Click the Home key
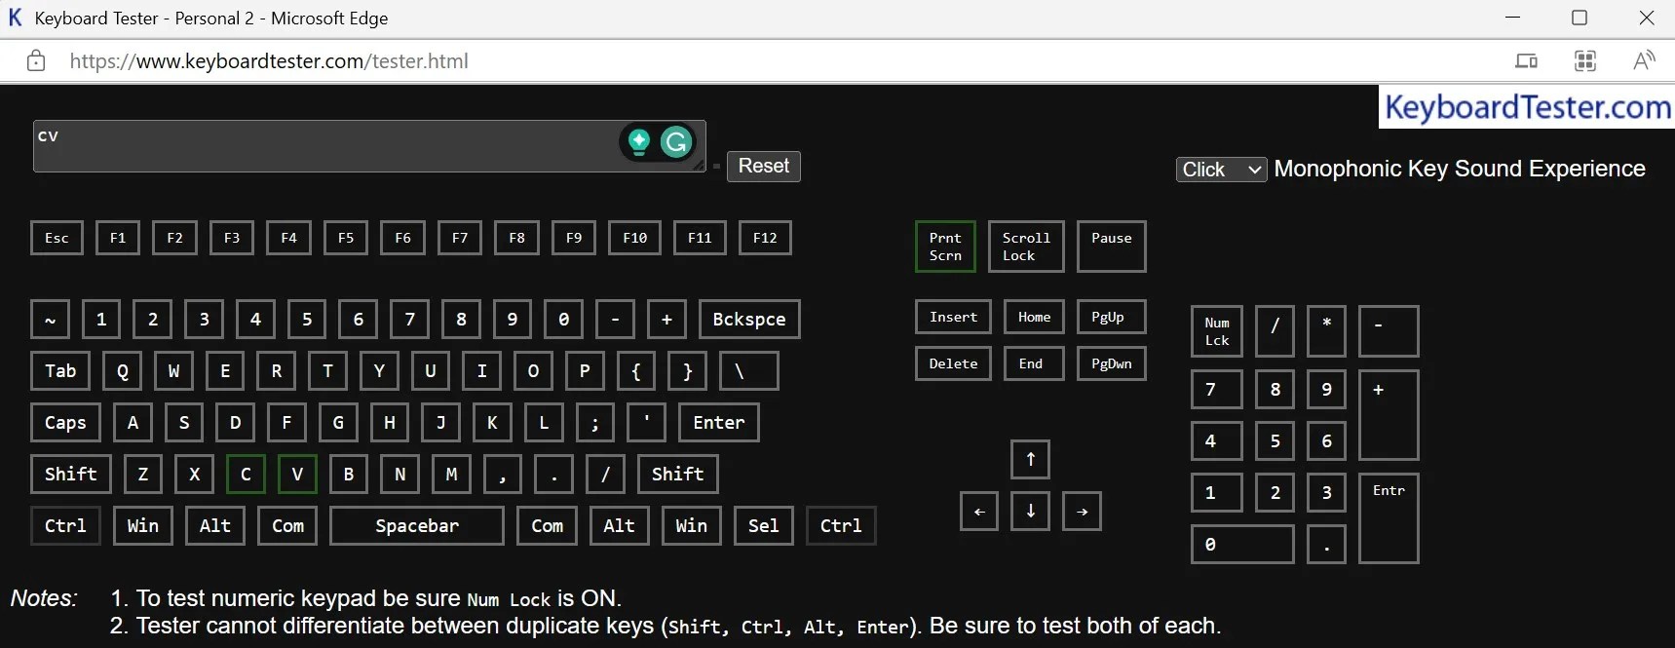The height and width of the screenshot is (648, 1675). (1035, 318)
